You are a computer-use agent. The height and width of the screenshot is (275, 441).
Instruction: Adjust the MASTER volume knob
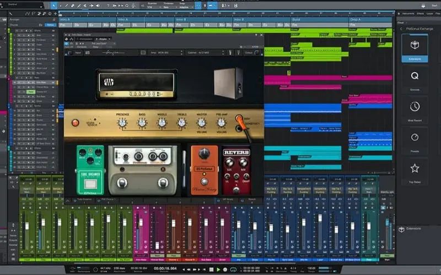202,123
